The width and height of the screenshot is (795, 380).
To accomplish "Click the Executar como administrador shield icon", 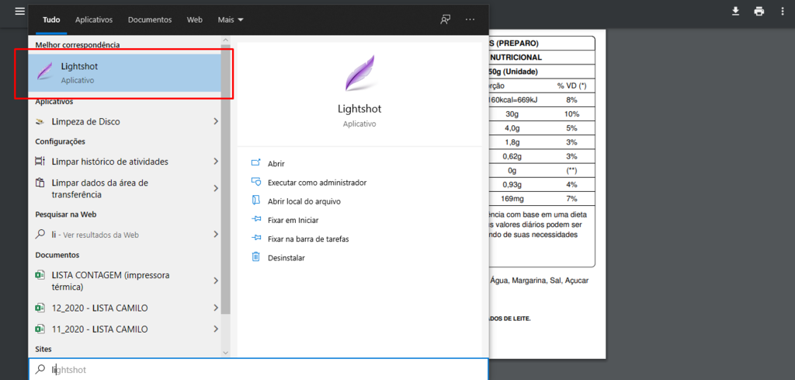I will click(256, 182).
